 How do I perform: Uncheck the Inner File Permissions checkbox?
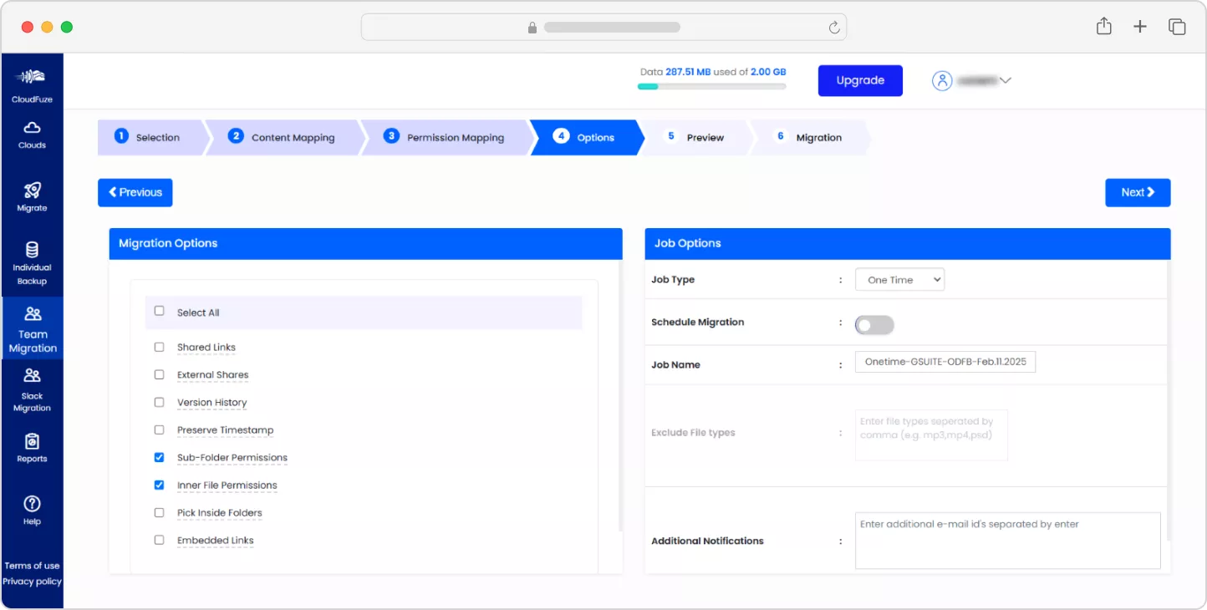click(159, 485)
